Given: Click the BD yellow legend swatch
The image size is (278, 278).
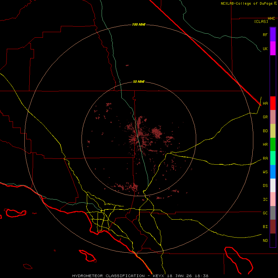Looking at the screenshot, I should click(273, 131).
